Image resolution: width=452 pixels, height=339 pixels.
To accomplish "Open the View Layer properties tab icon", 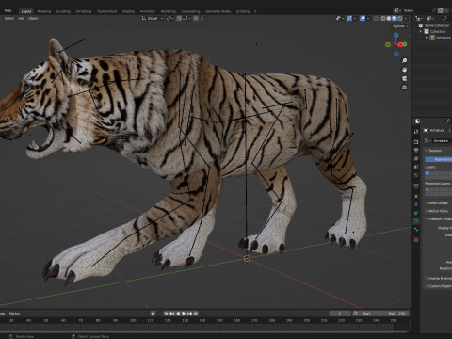I will [x=416, y=158].
